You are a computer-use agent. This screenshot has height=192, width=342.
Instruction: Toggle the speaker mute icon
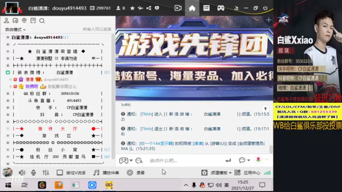(x=22, y=173)
